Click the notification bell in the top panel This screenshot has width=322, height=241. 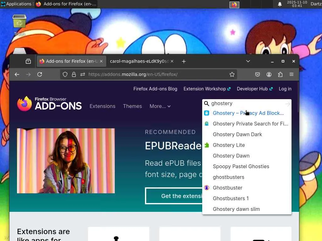pyautogui.click(x=280, y=4)
